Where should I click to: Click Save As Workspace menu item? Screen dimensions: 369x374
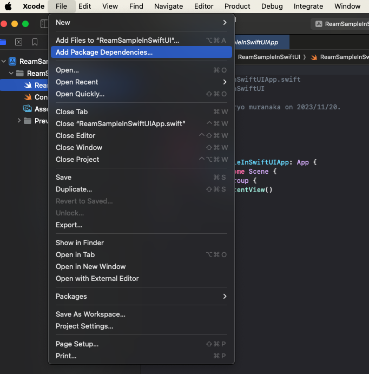[x=90, y=314]
